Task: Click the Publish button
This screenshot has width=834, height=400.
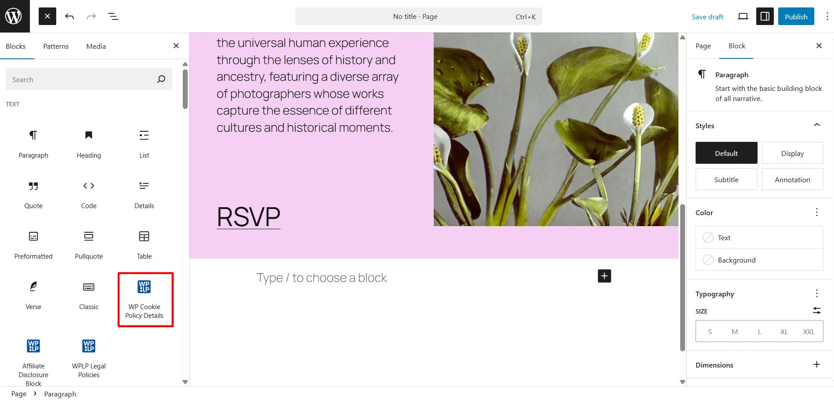Action: (x=796, y=17)
